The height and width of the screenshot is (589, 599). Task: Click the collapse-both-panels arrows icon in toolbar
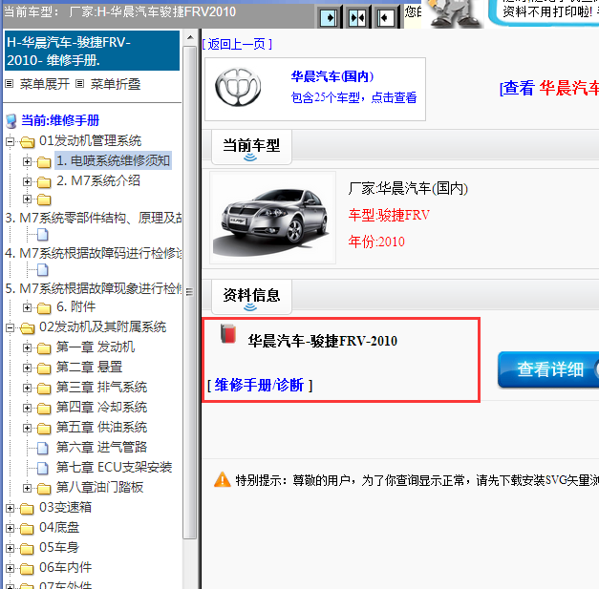[x=357, y=17]
